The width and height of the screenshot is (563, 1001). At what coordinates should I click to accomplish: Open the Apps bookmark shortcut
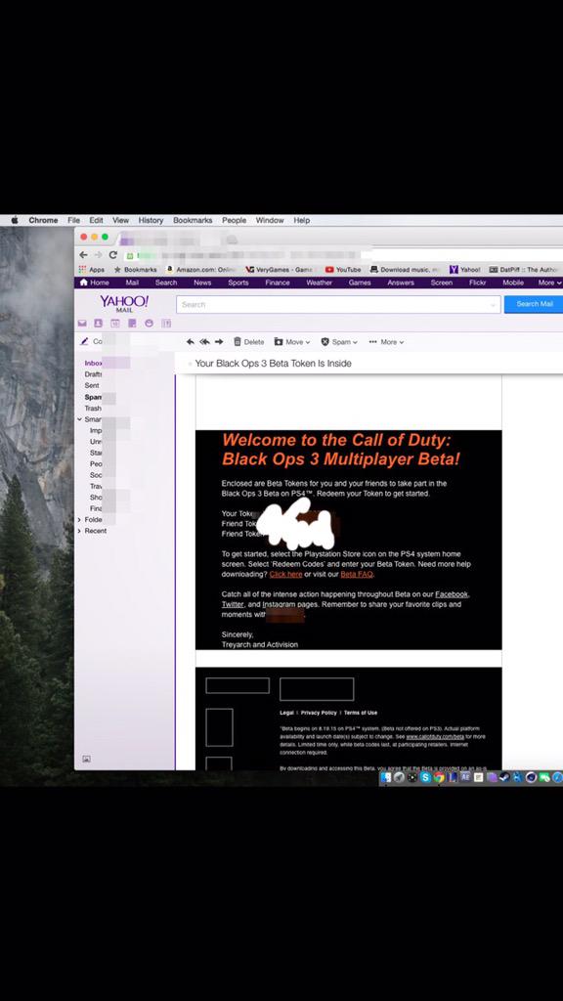pyautogui.click(x=92, y=270)
